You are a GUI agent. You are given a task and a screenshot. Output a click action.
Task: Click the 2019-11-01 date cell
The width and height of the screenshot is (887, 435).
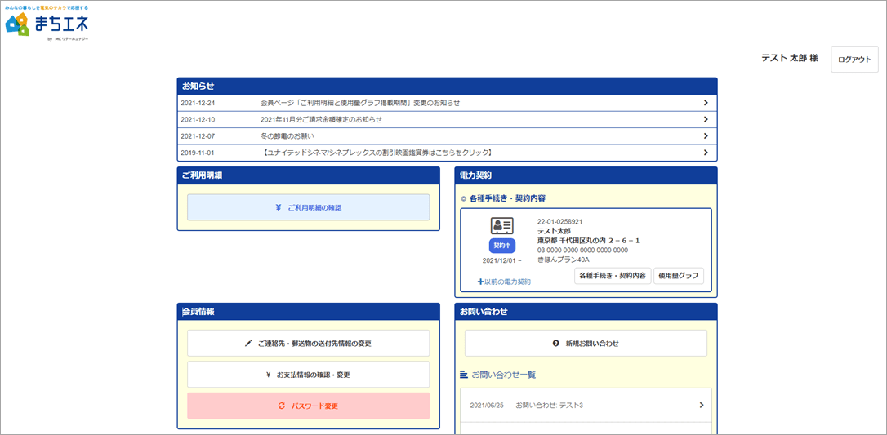coord(198,152)
